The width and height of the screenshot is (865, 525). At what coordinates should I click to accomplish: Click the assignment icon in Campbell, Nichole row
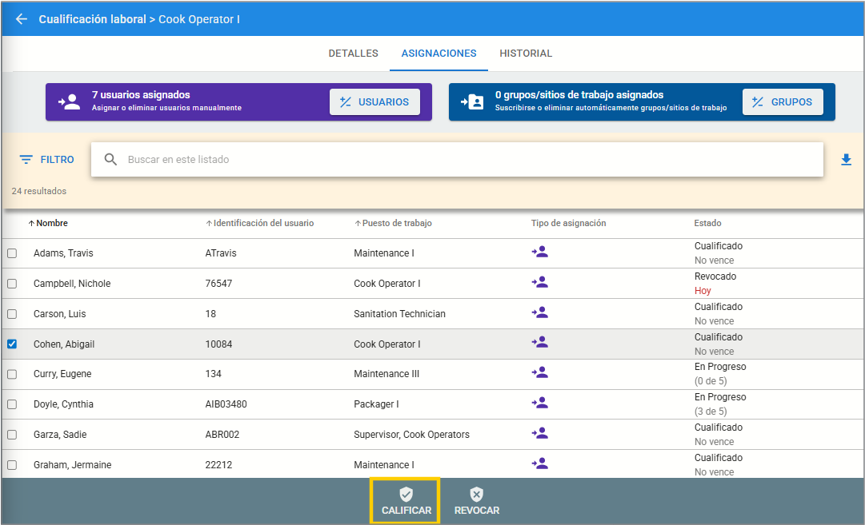click(540, 283)
